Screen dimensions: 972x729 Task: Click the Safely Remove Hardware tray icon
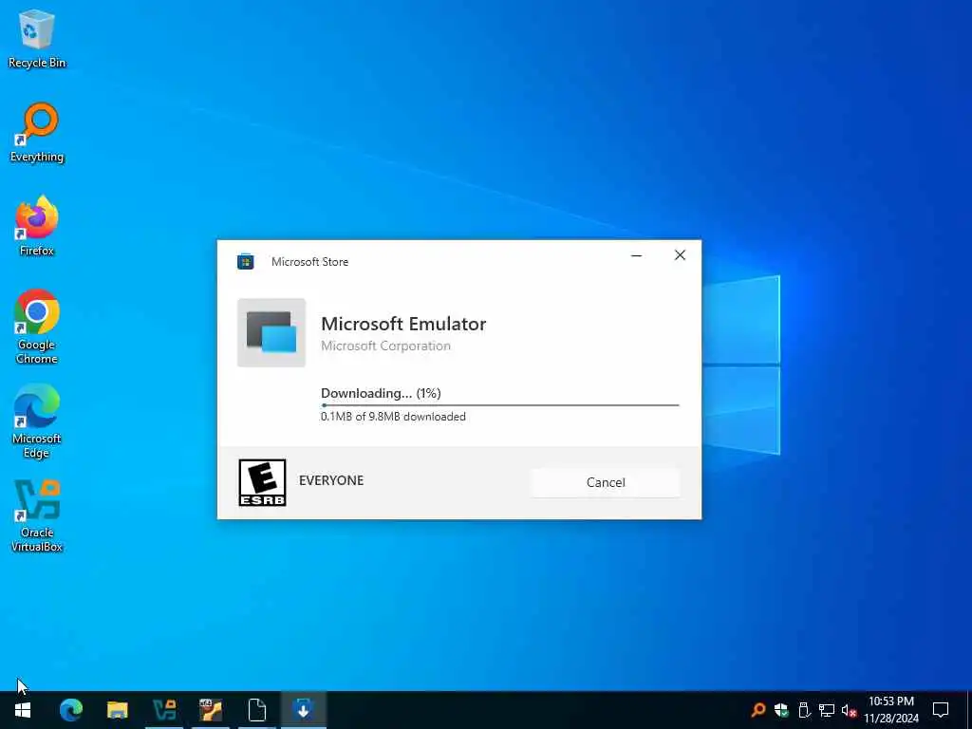(804, 710)
